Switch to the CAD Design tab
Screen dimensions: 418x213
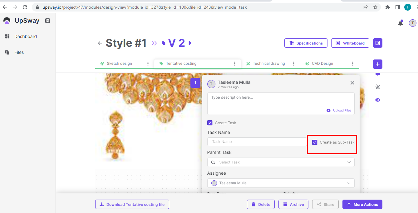tap(322, 64)
